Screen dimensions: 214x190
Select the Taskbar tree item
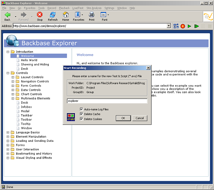27,115
